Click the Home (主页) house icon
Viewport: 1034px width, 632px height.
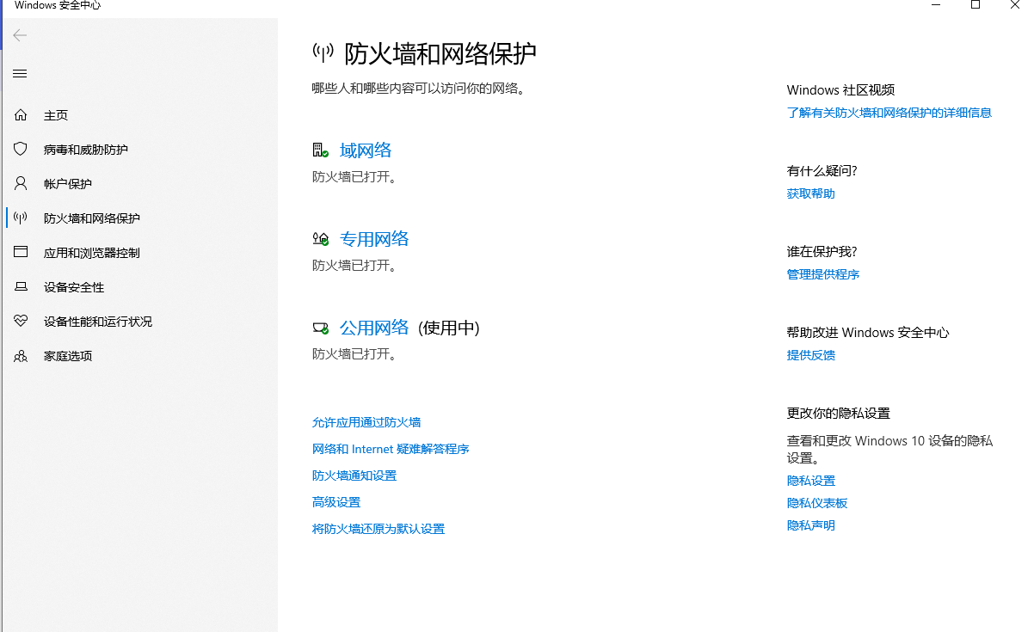click(21, 115)
